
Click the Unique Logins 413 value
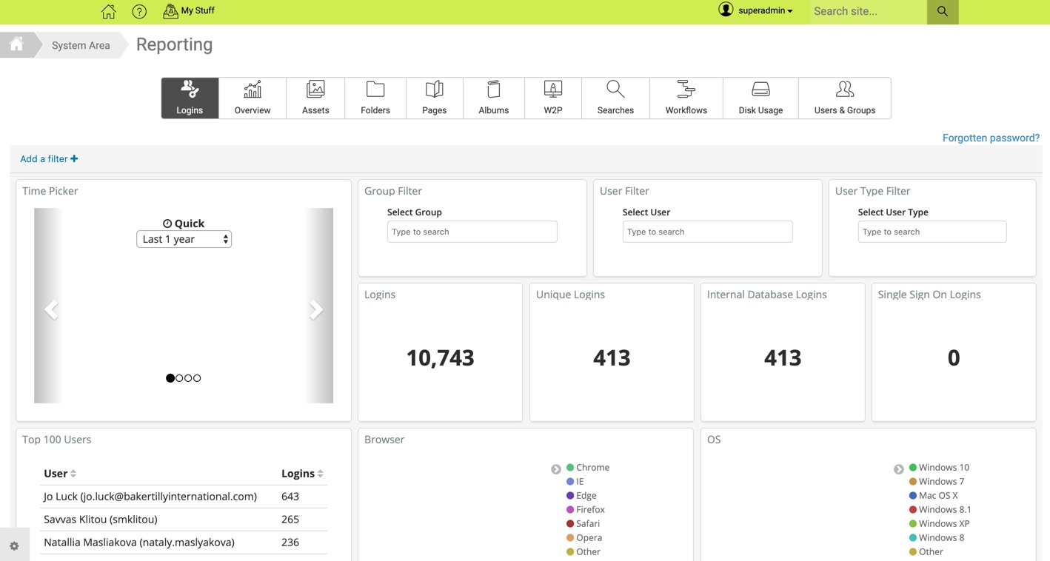pyautogui.click(x=612, y=358)
